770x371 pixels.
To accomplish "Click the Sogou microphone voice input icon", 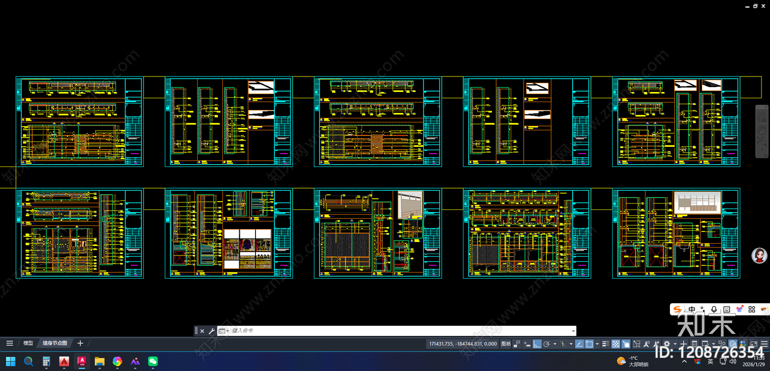I will coord(714,309).
